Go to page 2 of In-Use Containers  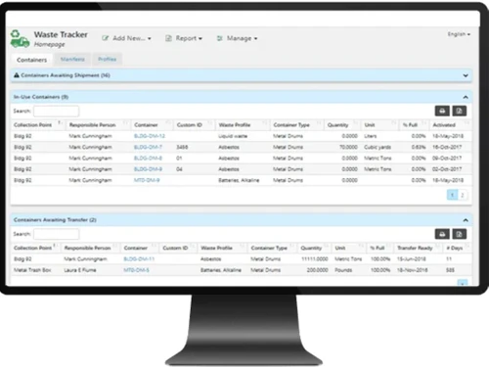[462, 195]
